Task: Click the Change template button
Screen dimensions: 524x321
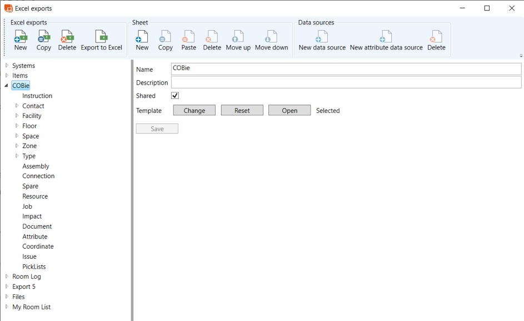Action: (194, 111)
